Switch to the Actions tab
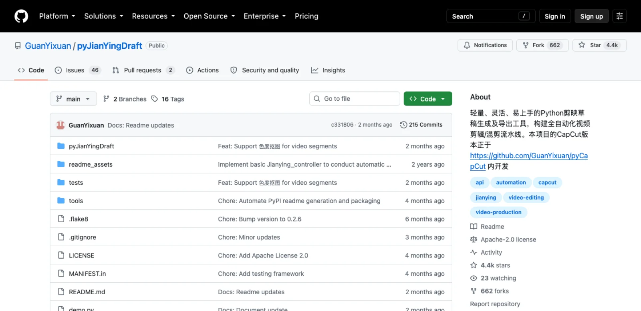This screenshot has width=641, height=311. (x=202, y=70)
